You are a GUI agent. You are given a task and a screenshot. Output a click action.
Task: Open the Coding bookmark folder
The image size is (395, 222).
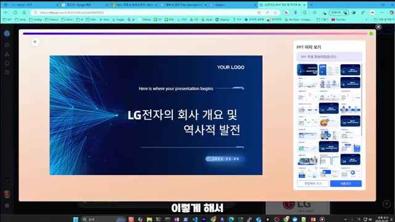(x=36, y=19)
